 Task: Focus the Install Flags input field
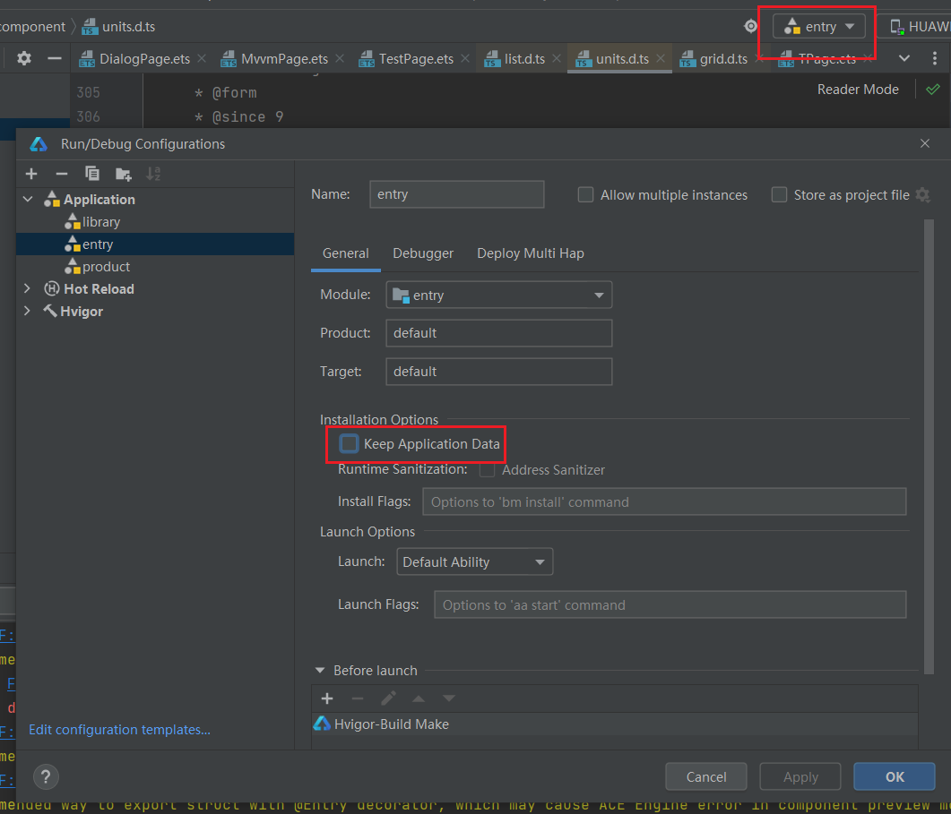664,501
